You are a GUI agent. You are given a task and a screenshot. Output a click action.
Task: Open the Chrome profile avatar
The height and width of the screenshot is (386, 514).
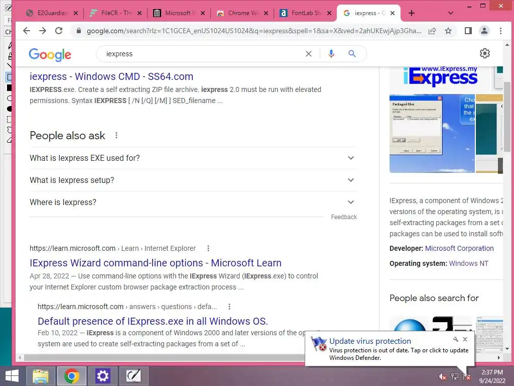point(484,31)
